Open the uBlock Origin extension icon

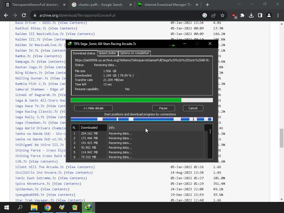234,16
